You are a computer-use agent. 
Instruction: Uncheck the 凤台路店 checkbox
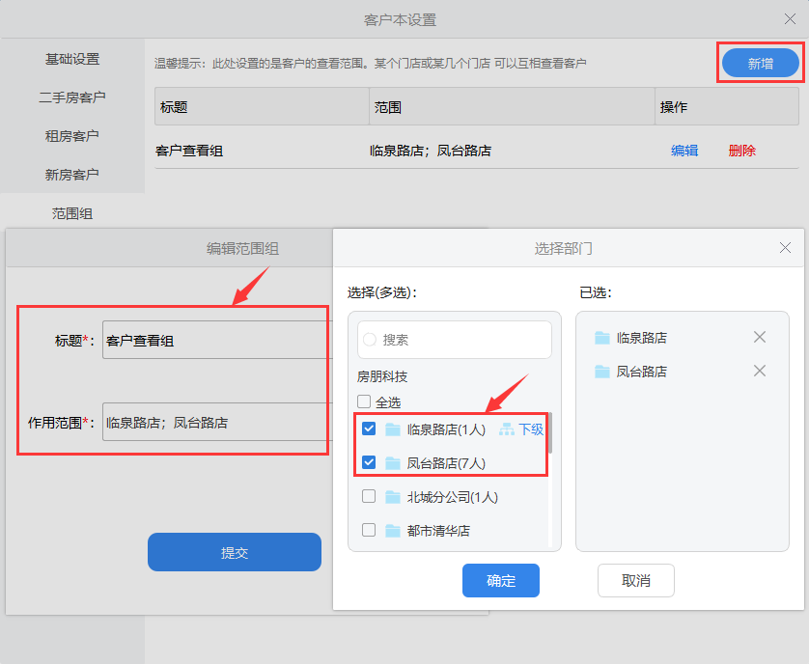point(369,462)
